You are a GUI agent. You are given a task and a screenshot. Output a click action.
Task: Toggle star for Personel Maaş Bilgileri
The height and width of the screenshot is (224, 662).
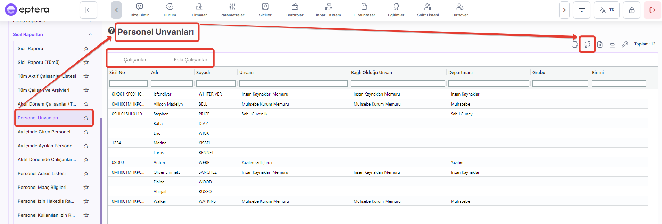[86, 188]
